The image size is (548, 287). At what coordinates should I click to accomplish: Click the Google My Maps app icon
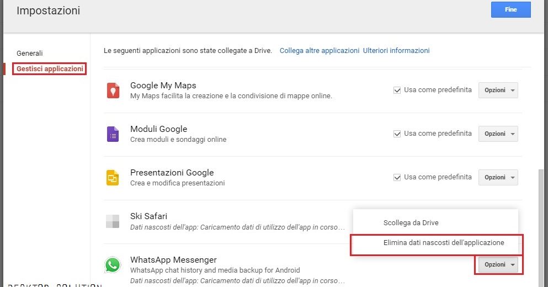click(x=113, y=90)
